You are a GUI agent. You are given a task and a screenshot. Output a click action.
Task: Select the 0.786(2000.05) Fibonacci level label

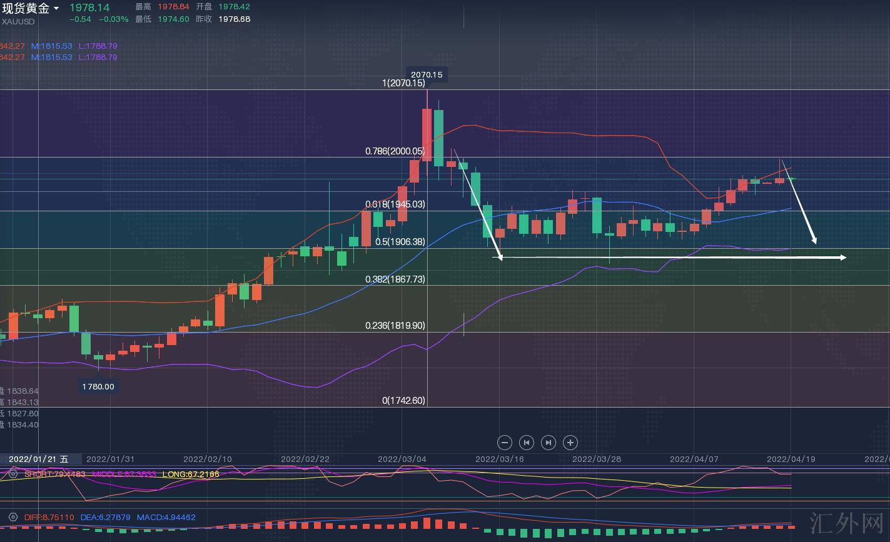point(395,151)
